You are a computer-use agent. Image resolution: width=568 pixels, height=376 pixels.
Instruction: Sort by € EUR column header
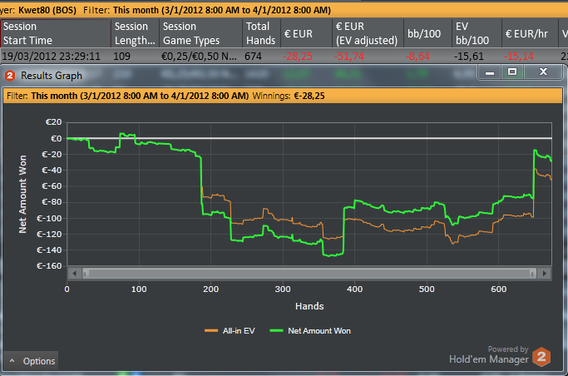coord(306,33)
